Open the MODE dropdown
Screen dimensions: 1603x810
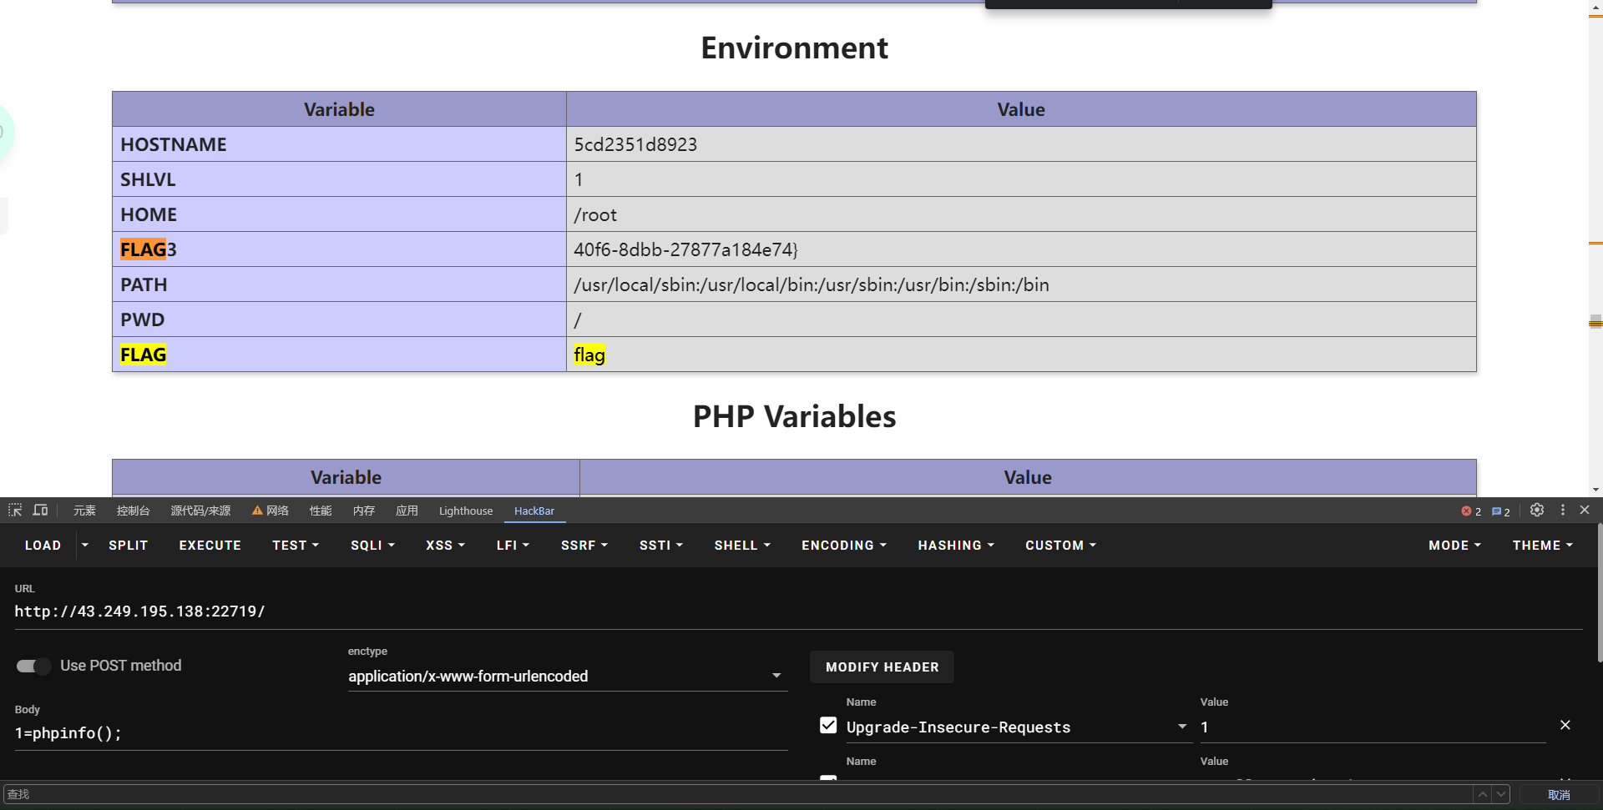pos(1454,545)
